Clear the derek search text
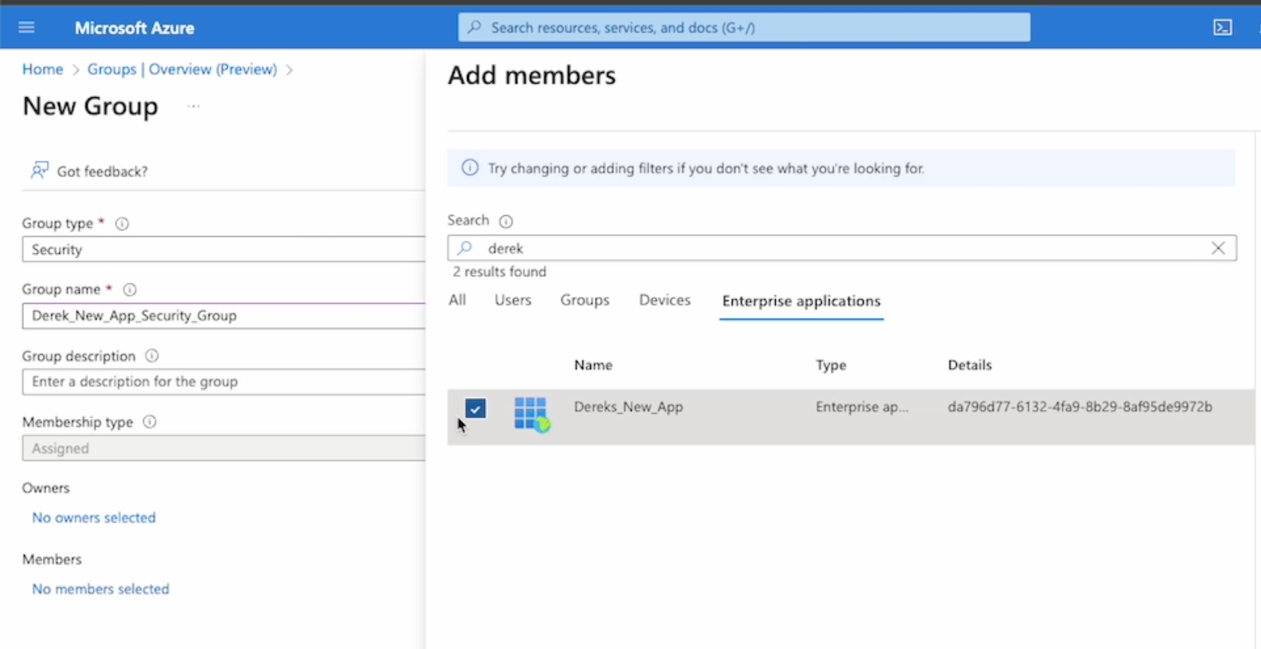Viewport: 1261px width, 649px height. (x=1218, y=248)
